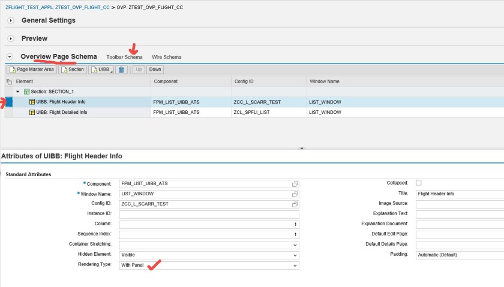Screen dimensions: 504x287
Task: Click the delete trash can icon
Action: [x=121, y=70]
